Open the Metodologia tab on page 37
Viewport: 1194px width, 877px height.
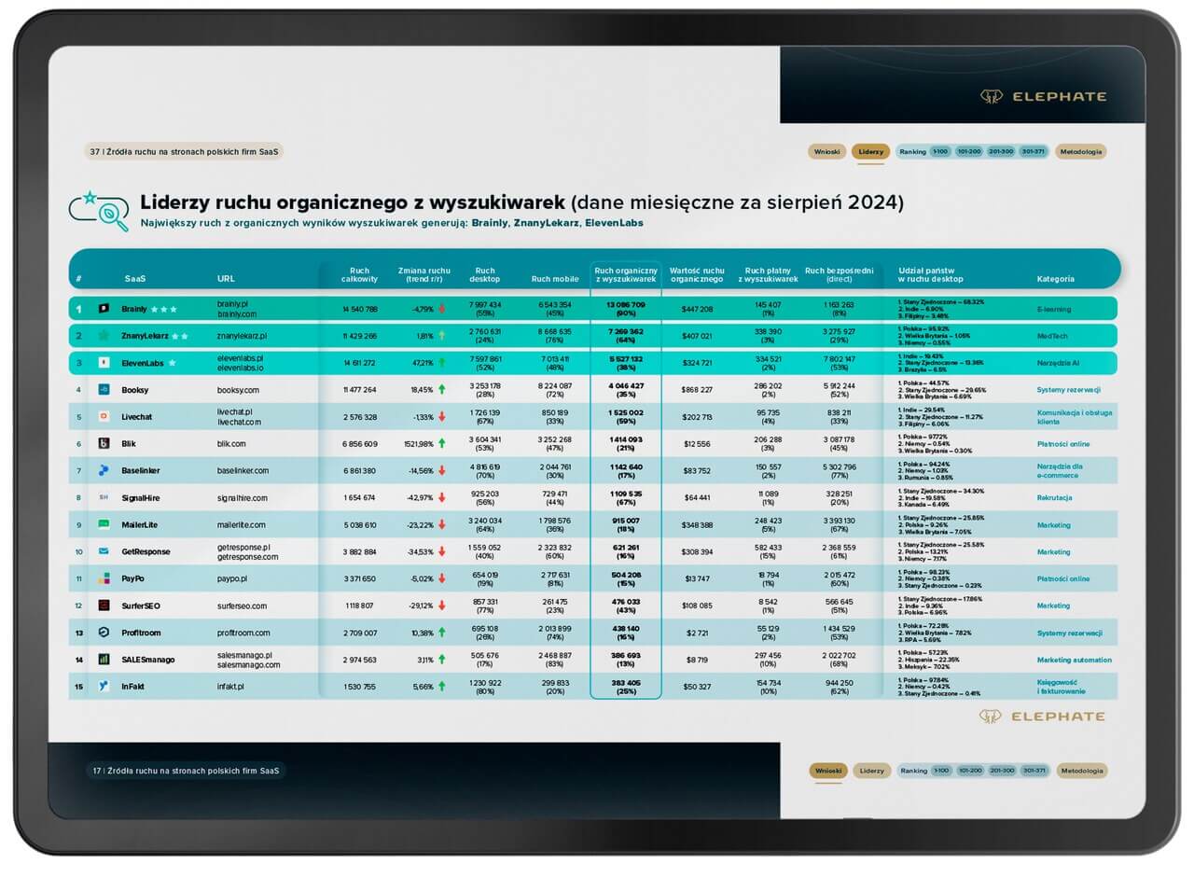click(x=1081, y=151)
